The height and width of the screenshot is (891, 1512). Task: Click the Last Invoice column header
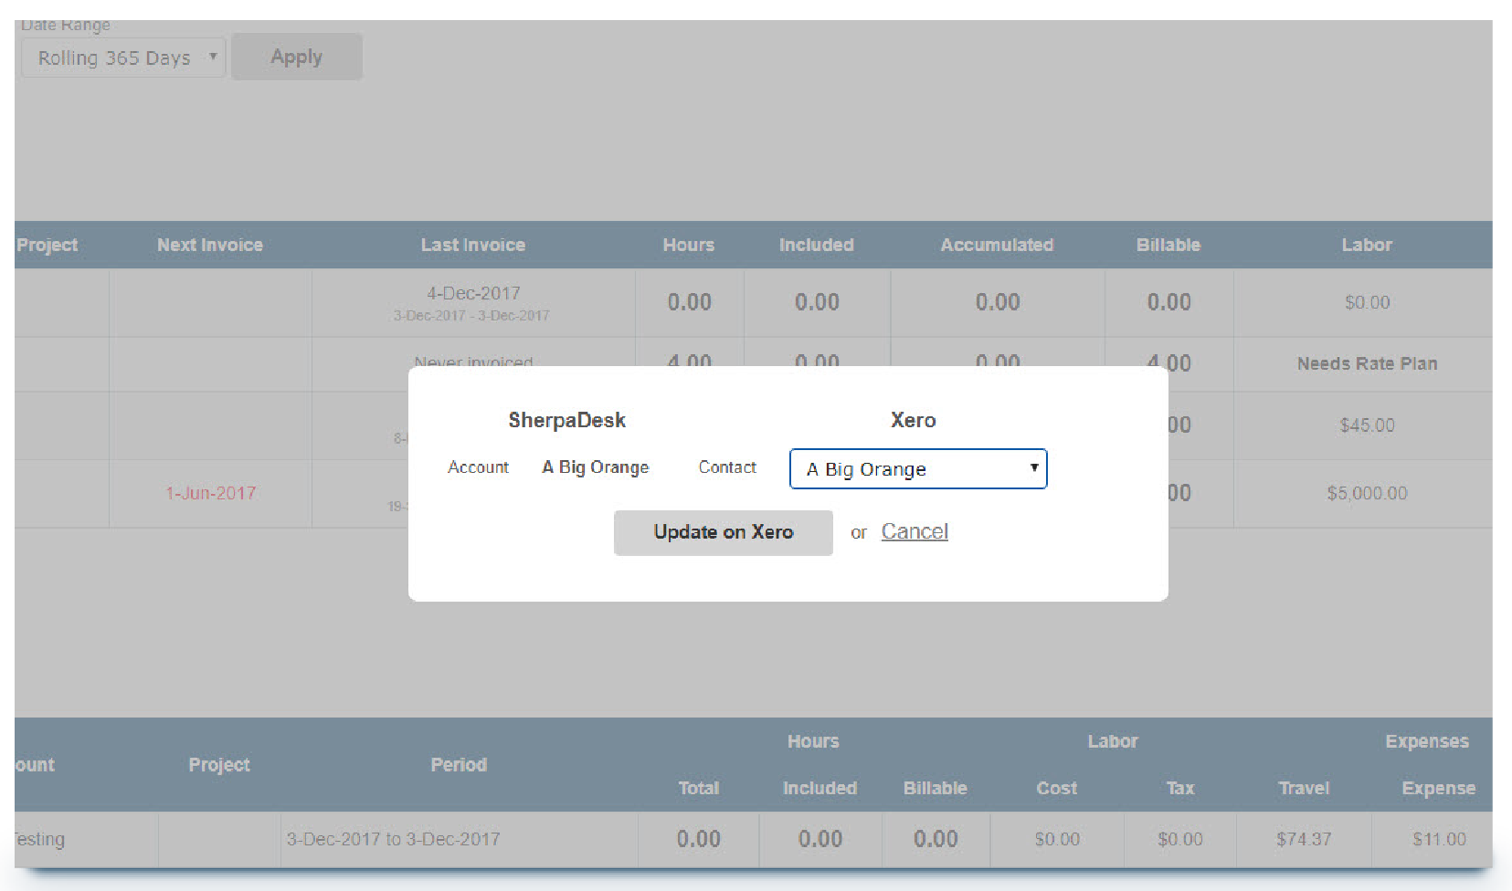coord(473,245)
